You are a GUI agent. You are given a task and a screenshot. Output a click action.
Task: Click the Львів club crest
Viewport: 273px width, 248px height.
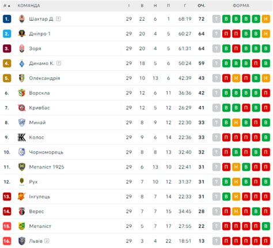pos(22,241)
